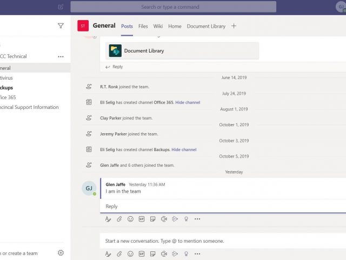The height and width of the screenshot is (260, 346).
Task: Open the filter teams funnel icon
Action: 61,25
